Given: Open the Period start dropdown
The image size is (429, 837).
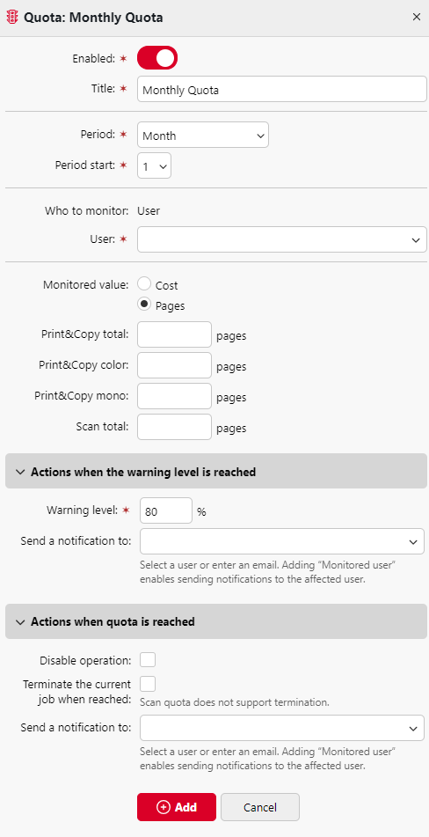Looking at the screenshot, I should coord(154,166).
